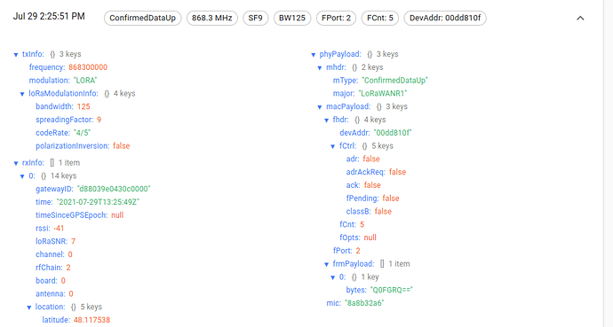Collapse the loRaModulationInfo node
The image size is (613, 327).
pyautogui.click(x=22, y=94)
